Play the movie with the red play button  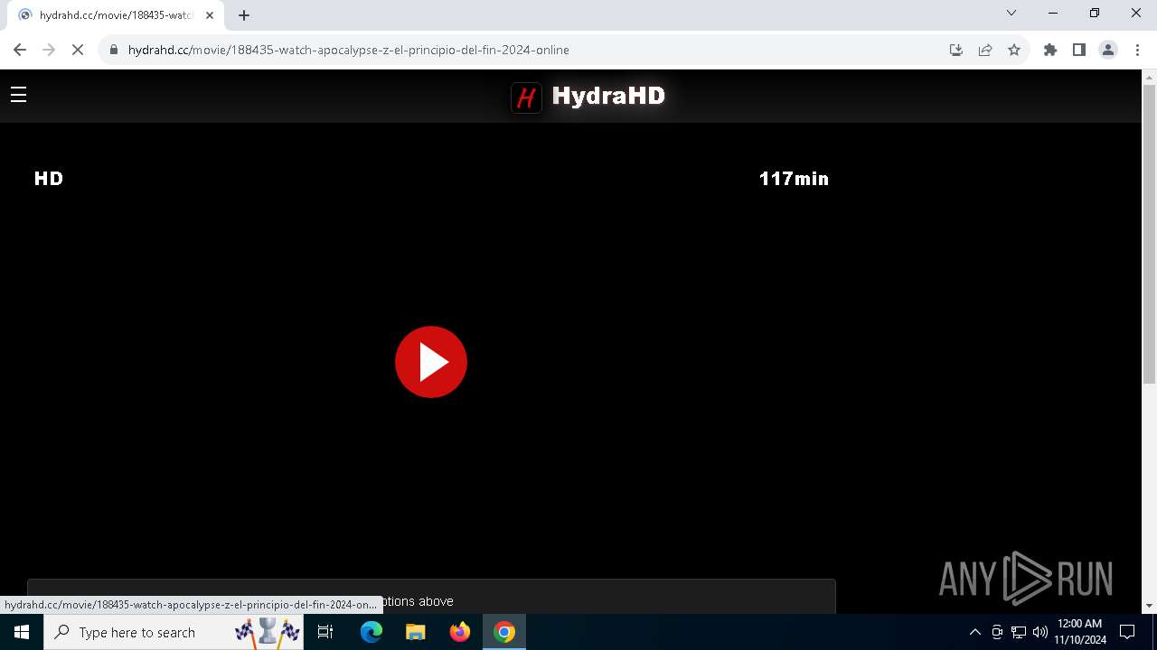[x=431, y=362]
